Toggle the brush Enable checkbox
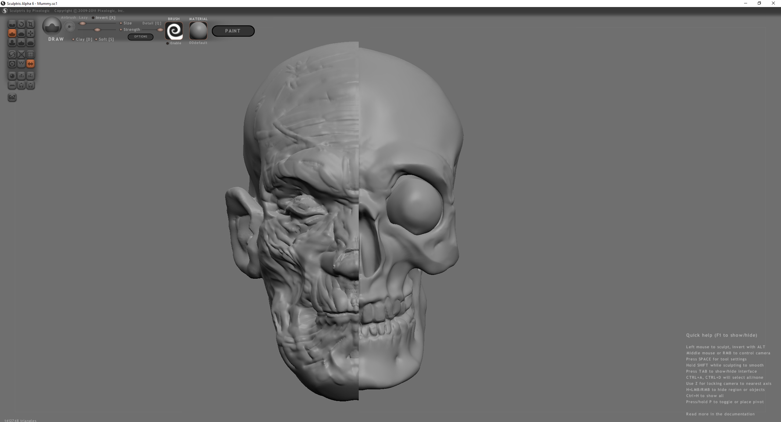781x422 pixels. click(x=167, y=43)
